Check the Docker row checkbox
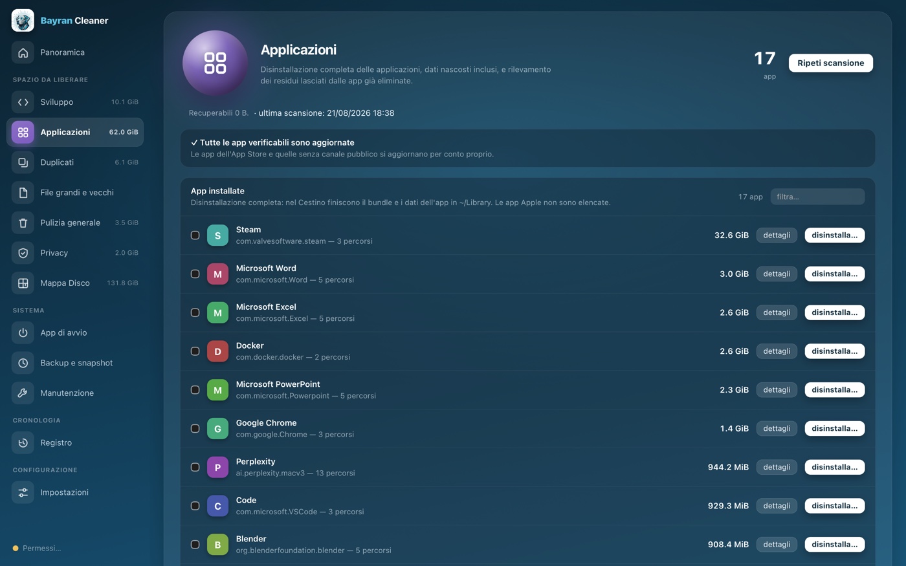 click(195, 351)
